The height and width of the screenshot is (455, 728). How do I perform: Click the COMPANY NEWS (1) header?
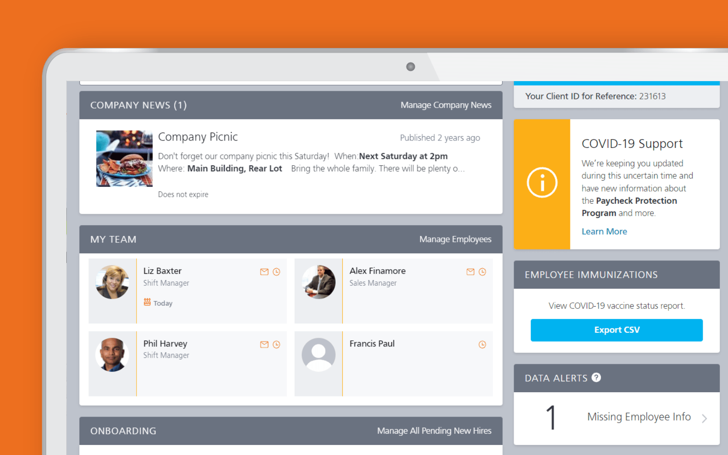point(138,105)
